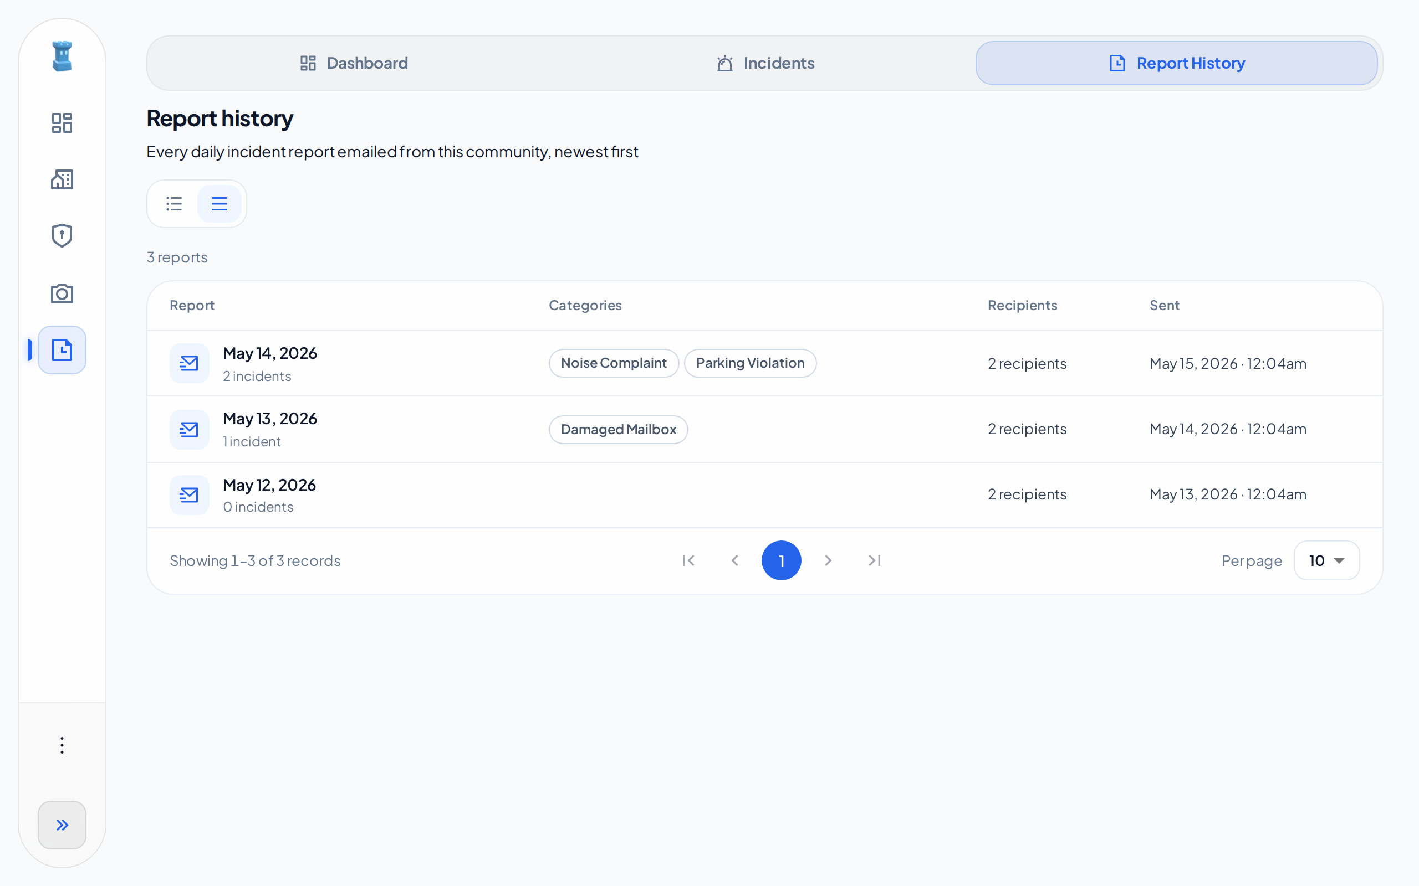Click the mail icon for May 12, 2026 report
This screenshot has width=1419, height=886.
190,495
